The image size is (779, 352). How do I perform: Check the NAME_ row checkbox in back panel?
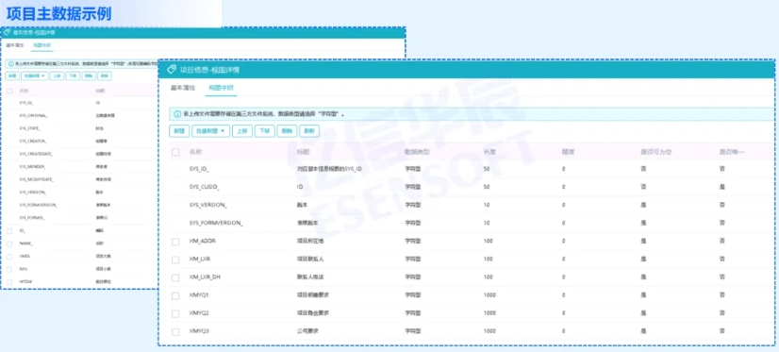10,243
